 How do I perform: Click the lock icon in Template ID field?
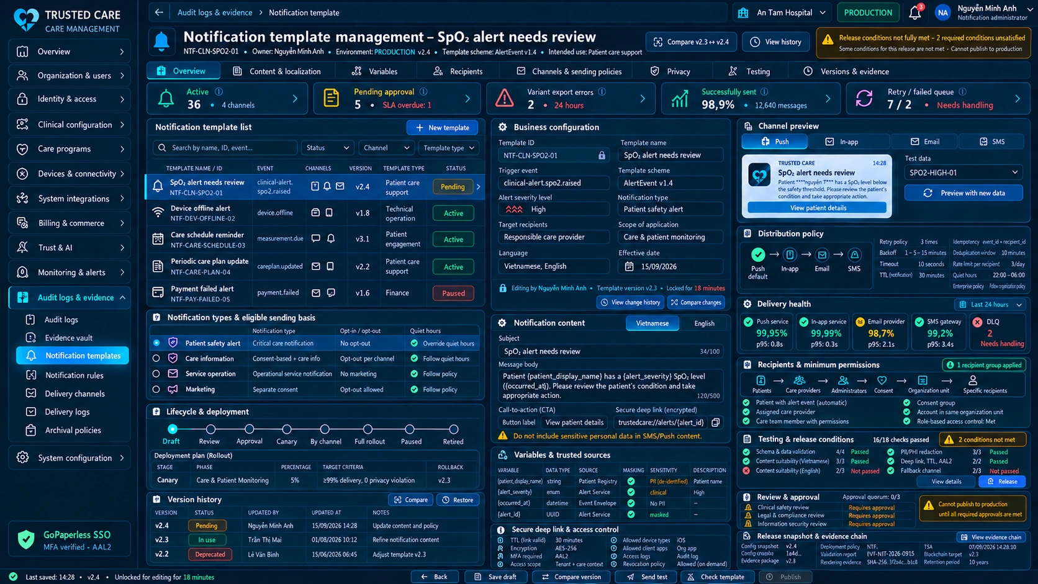pyautogui.click(x=601, y=155)
